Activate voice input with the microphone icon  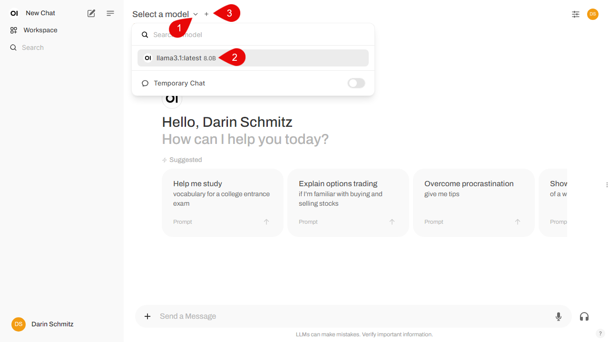click(558, 316)
